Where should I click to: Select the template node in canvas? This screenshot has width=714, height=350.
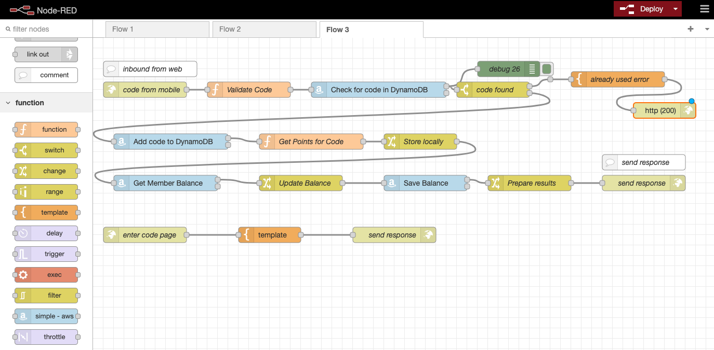click(x=270, y=235)
